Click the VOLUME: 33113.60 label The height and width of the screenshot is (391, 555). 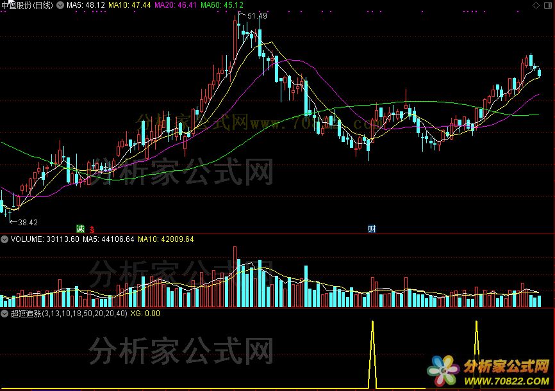(45, 239)
